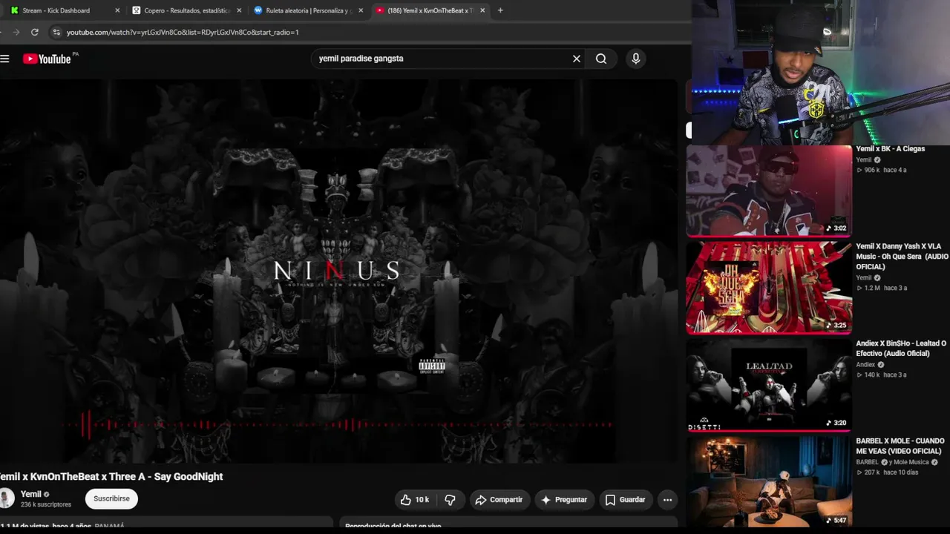
Task: Click video title 'Say GoodNight' below the player
Action: pos(111,477)
